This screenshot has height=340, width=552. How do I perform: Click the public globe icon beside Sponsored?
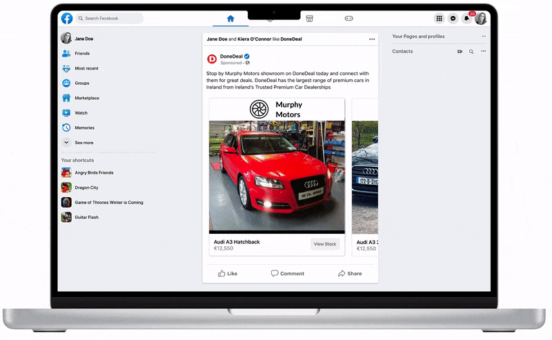248,63
